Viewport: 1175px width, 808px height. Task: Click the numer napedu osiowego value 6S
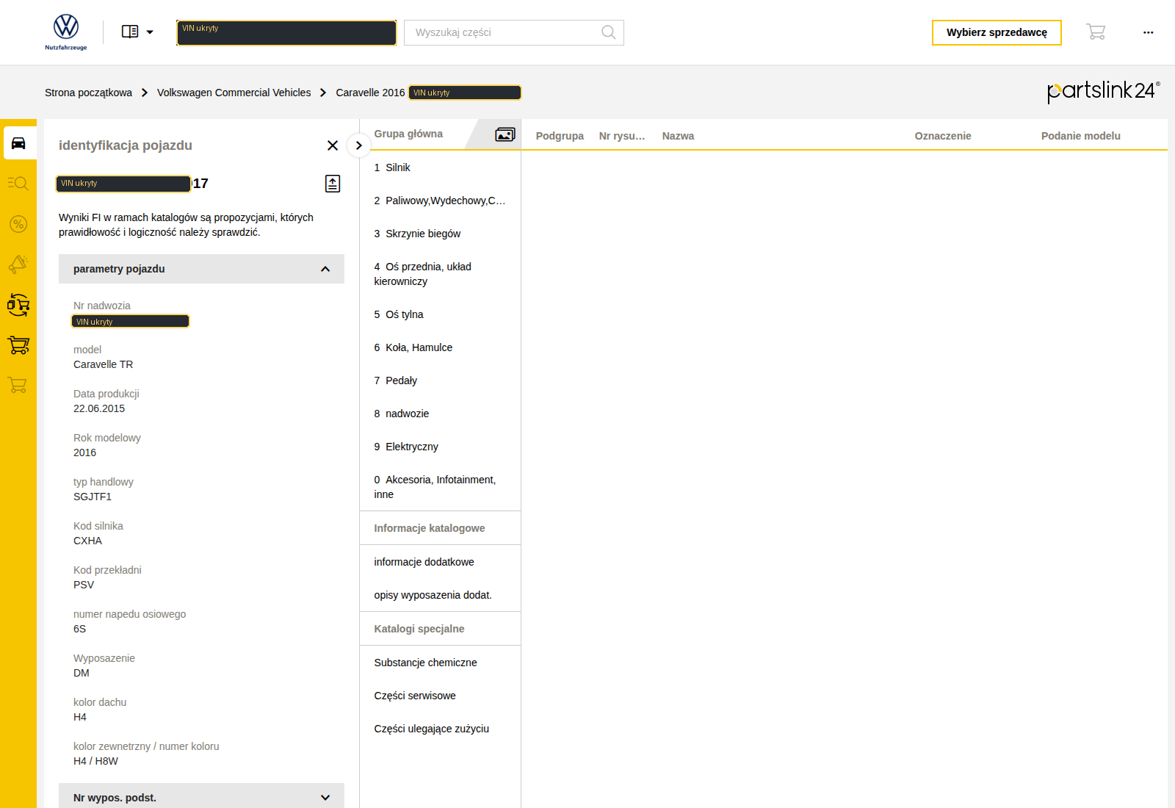(x=79, y=629)
